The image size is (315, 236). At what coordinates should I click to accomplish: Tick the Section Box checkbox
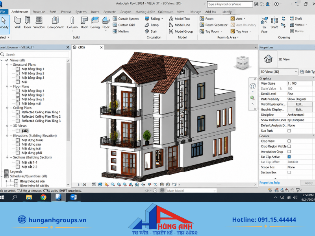pos(289,172)
